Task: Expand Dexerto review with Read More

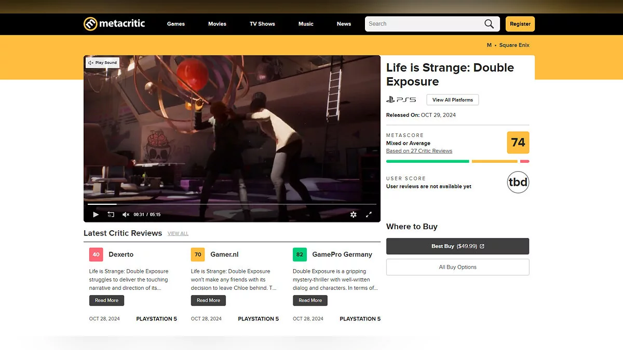Action: [x=106, y=300]
